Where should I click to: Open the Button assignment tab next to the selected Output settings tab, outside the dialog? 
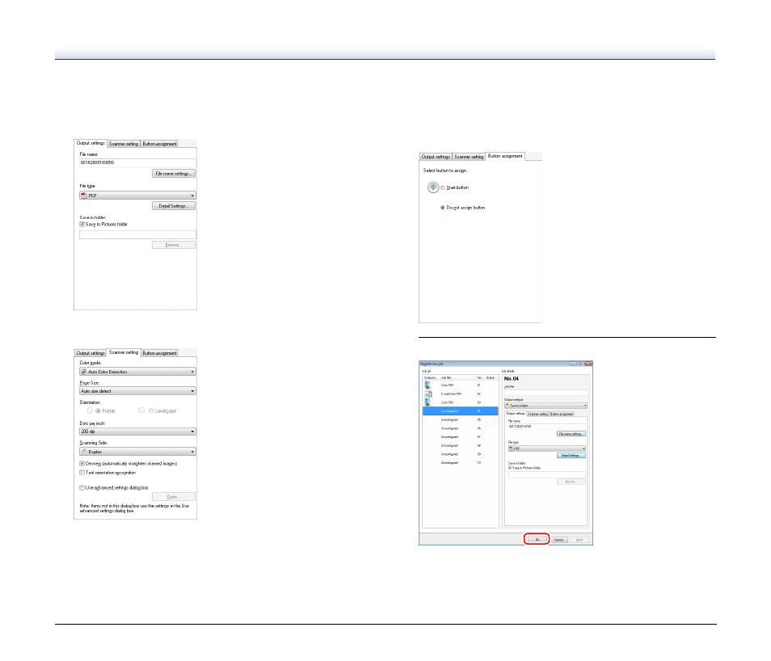tap(159, 144)
